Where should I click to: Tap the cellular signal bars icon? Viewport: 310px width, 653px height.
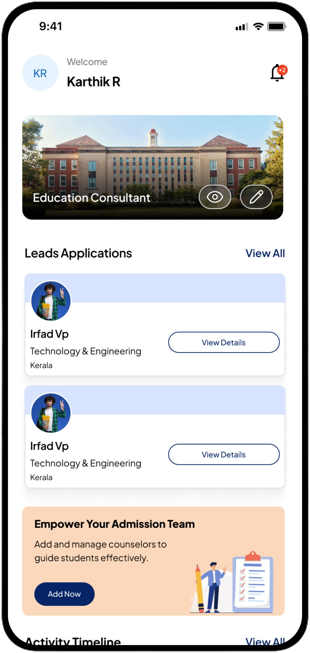(x=242, y=27)
